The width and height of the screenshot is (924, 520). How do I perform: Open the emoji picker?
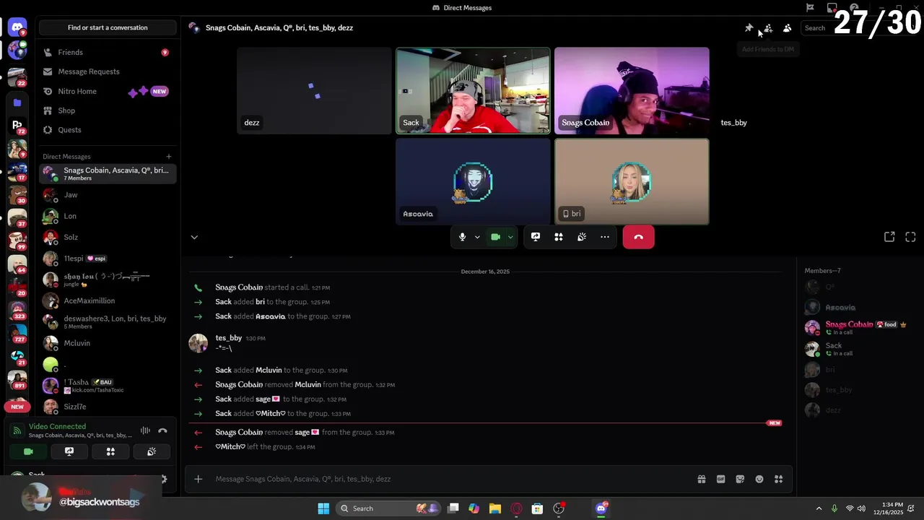pyautogui.click(x=759, y=479)
